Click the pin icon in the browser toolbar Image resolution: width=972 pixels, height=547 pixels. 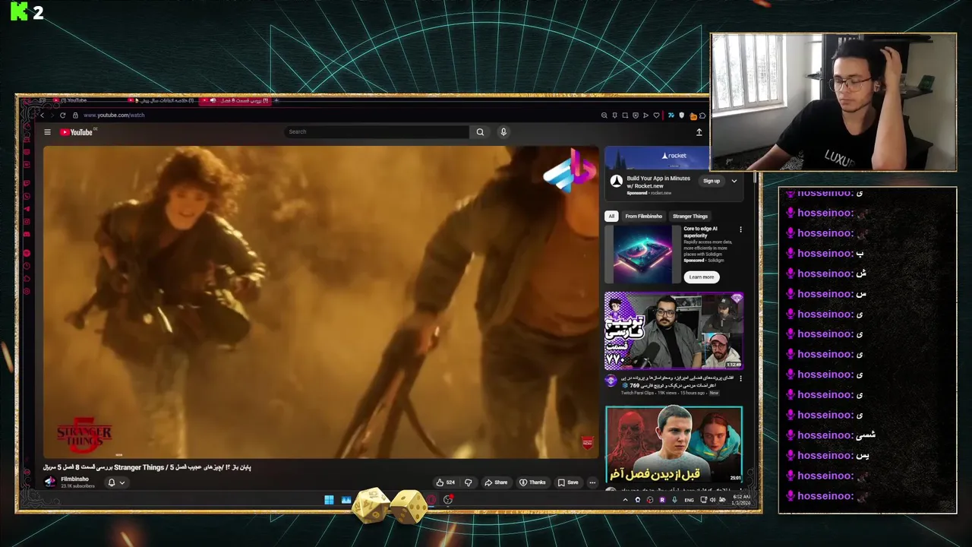pyautogui.click(x=614, y=115)
